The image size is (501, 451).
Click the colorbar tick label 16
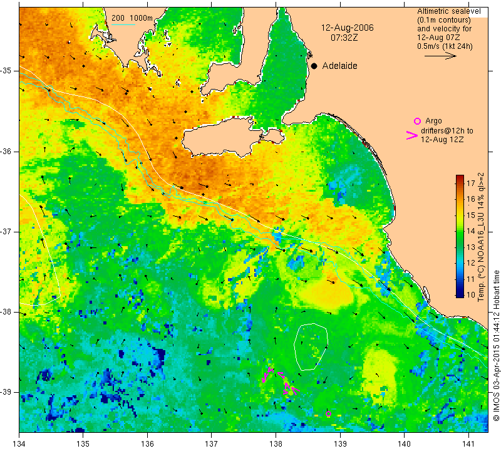471,199
